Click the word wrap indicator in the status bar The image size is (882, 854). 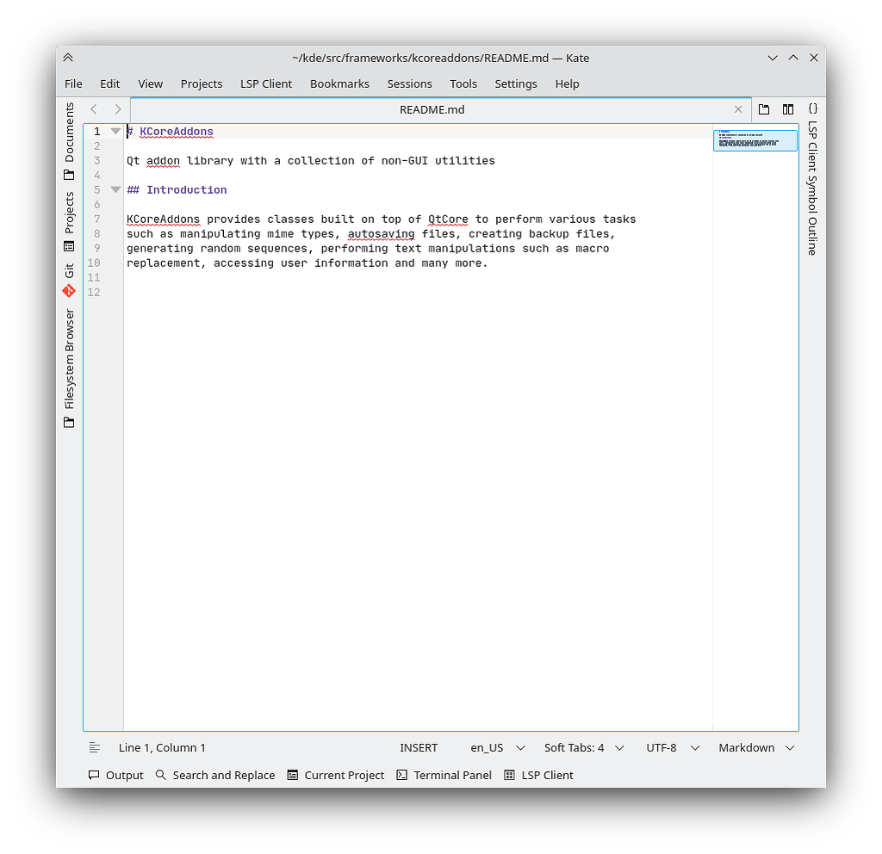[x=95, y=747]
